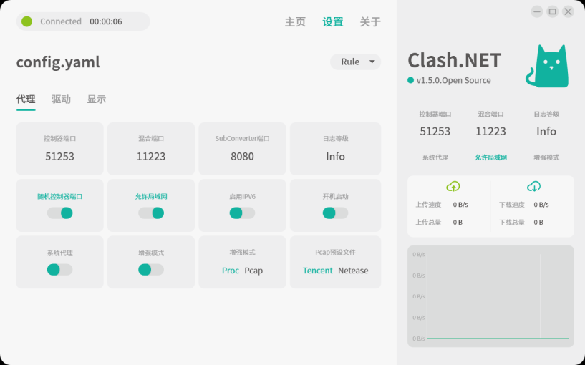Toggle the 系统代理 switch in settings
The height and width of the screenshot is (365, 585).
59,270
